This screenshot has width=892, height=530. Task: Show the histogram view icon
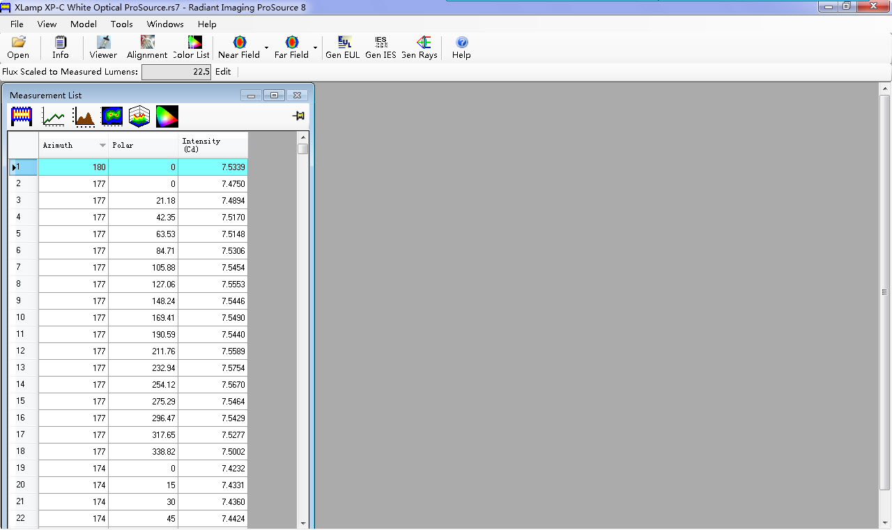tap(84, 116)
